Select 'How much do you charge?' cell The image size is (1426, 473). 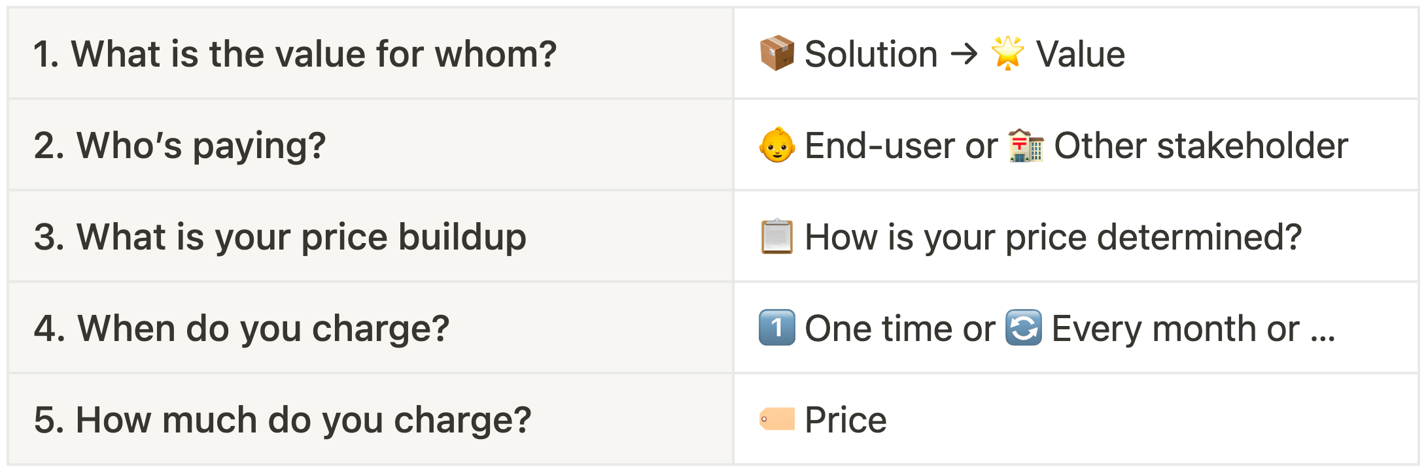point(371,419)
